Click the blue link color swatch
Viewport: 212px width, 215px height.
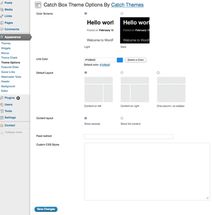coord(120,60)
